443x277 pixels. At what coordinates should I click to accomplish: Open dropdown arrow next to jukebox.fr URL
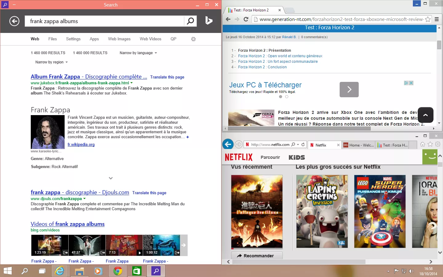click(x=132, y=83)
